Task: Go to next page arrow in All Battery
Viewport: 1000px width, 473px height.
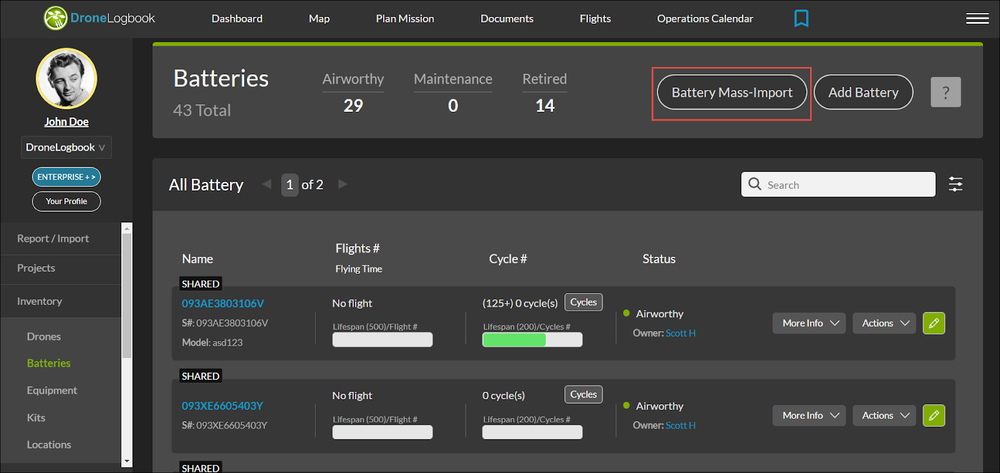Action: click(x=342, y=184)
